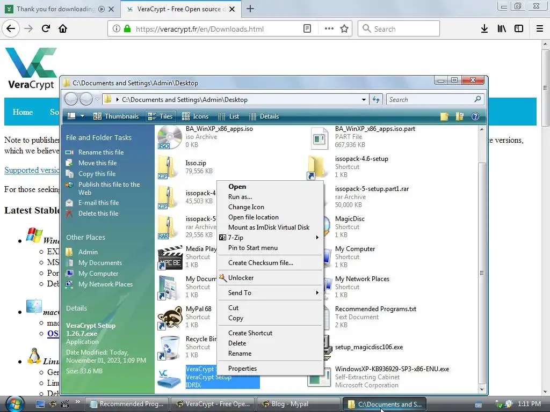This screenshot has height=412, width=550.
Task: Open a new browser tab
Action: (250, 9)
